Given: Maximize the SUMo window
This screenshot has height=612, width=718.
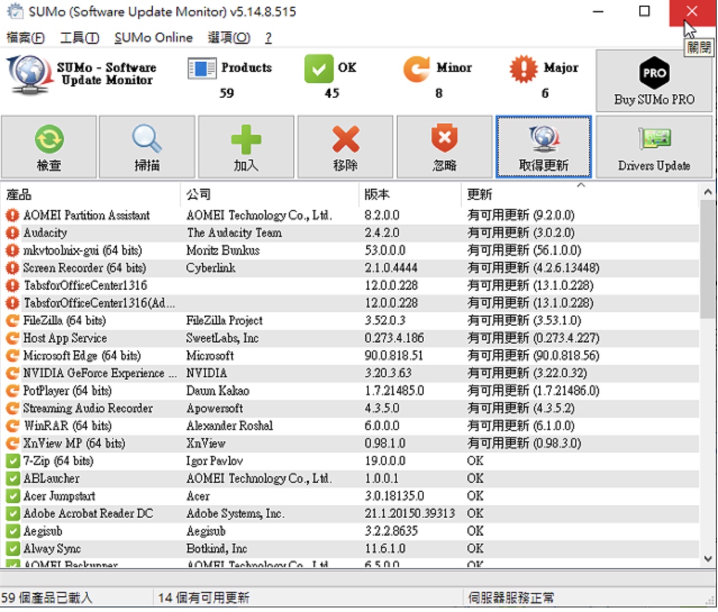Looking at the screenshot, I should (x=644, y=12).
